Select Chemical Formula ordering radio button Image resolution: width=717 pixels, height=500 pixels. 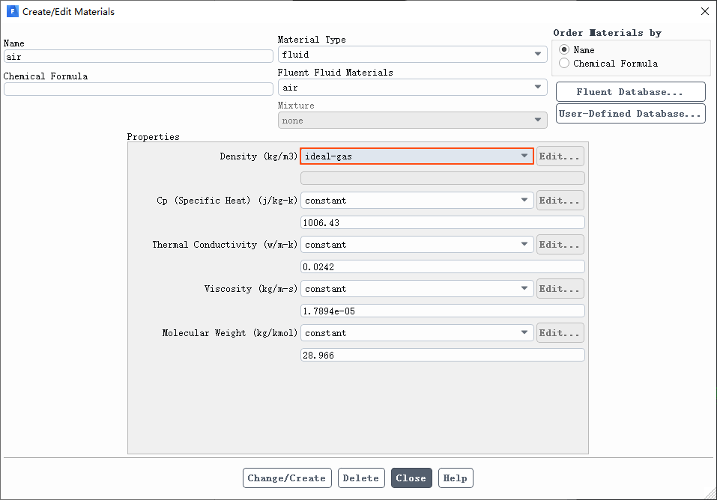(564, 64)
